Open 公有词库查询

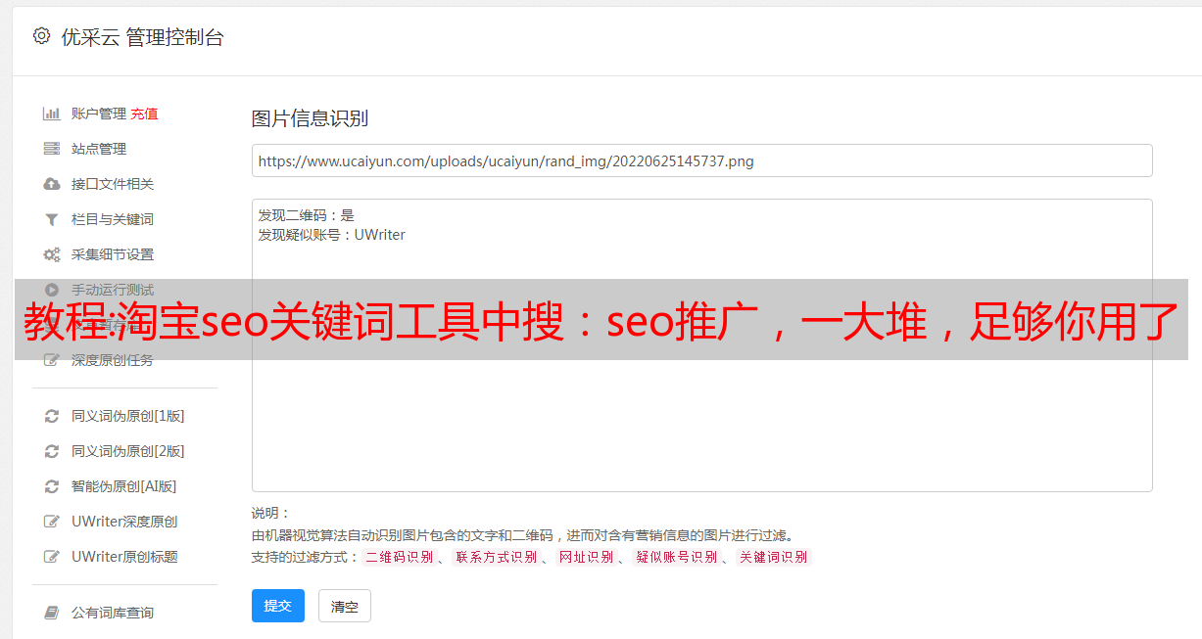coord(113,613)
